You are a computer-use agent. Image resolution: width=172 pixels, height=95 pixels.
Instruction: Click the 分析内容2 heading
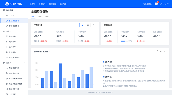(108, 77)
